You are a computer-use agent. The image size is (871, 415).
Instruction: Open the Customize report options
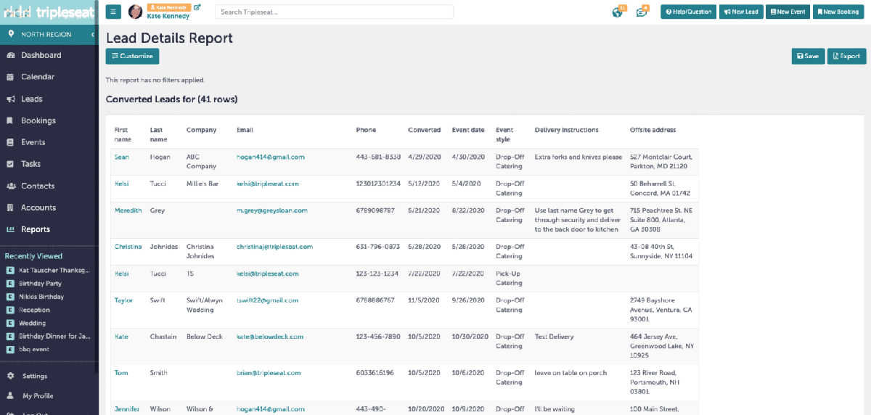click(132, 56)
